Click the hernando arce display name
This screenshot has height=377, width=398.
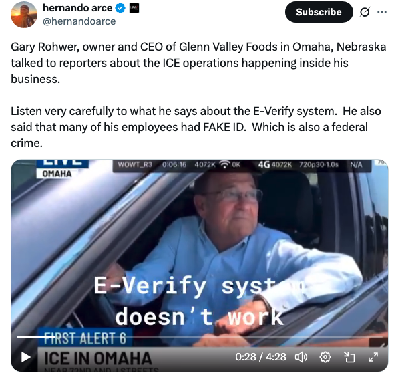coord(77,8)
